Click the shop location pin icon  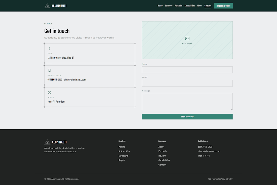pyautogui.click(x=49, y=49)
